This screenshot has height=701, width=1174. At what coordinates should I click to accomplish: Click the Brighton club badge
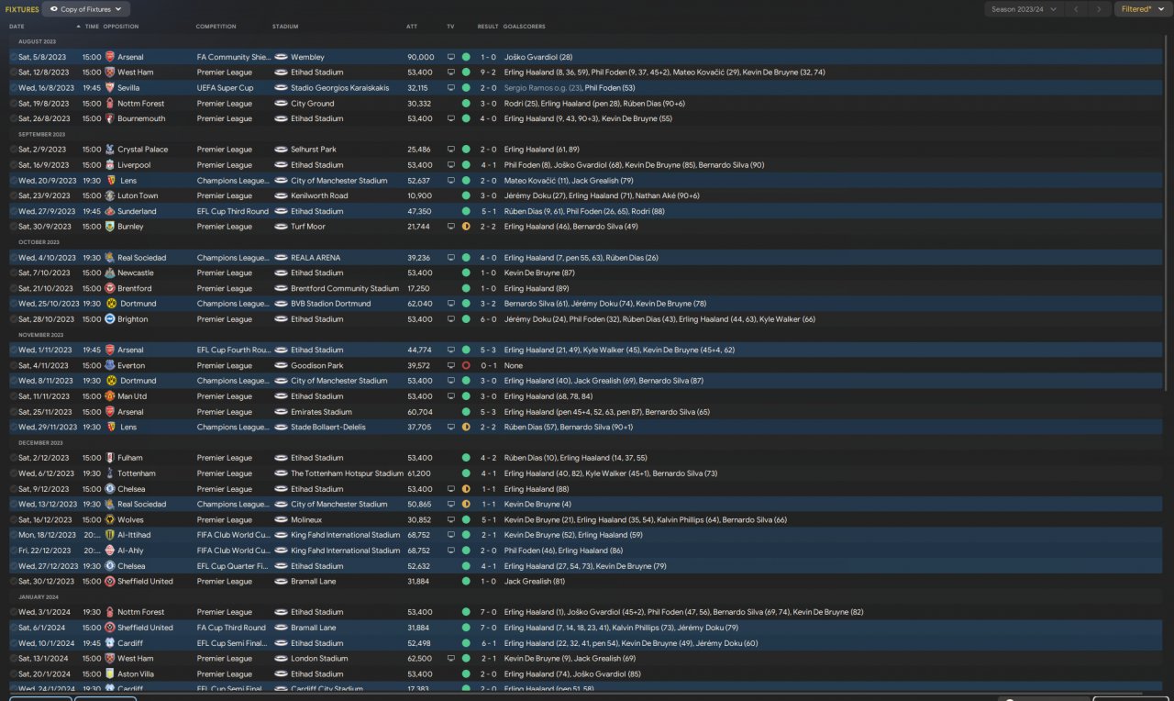(x=110, y=319)
